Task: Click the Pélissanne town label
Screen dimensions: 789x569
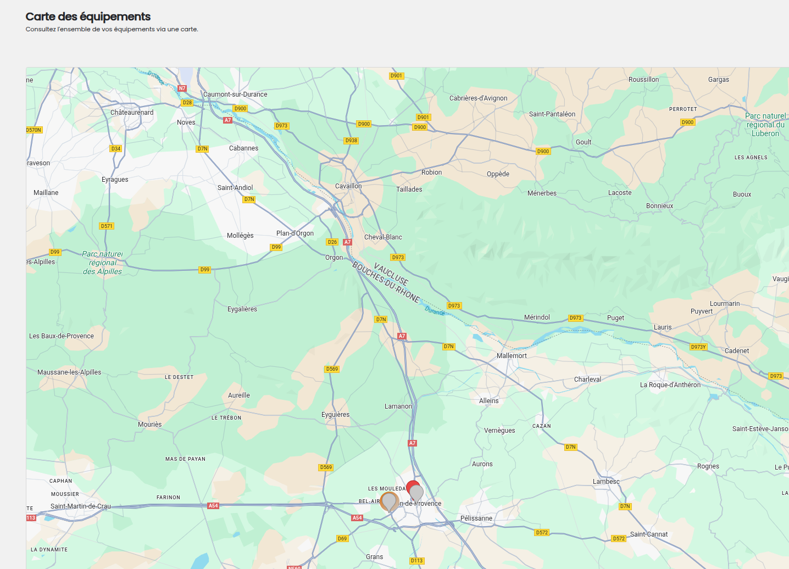Action: (476, 518)
